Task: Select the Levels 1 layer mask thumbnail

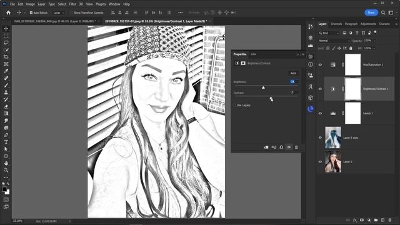Action: click(x=352, y=113)
